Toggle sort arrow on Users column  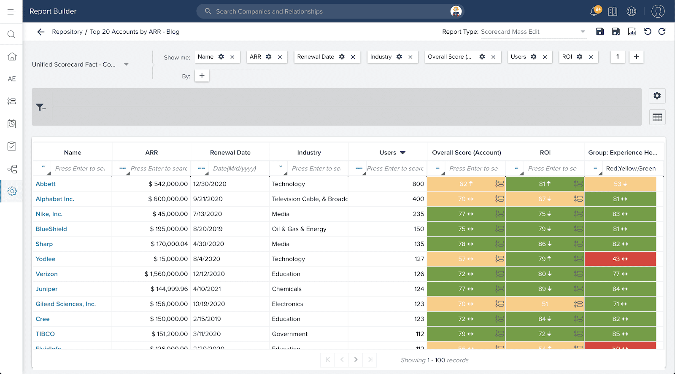coord(402,153)
